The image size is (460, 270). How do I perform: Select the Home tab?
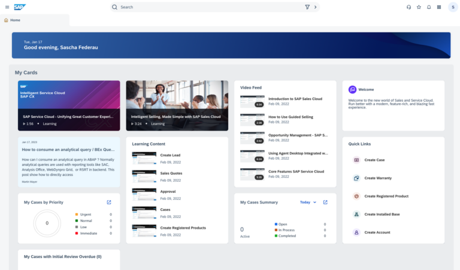coord(13,20)
